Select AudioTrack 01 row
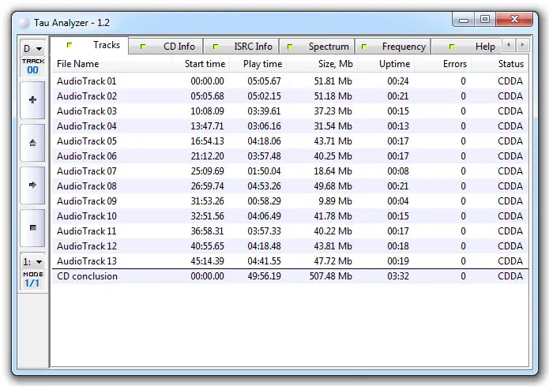The image size is (549, 386). 290,81
